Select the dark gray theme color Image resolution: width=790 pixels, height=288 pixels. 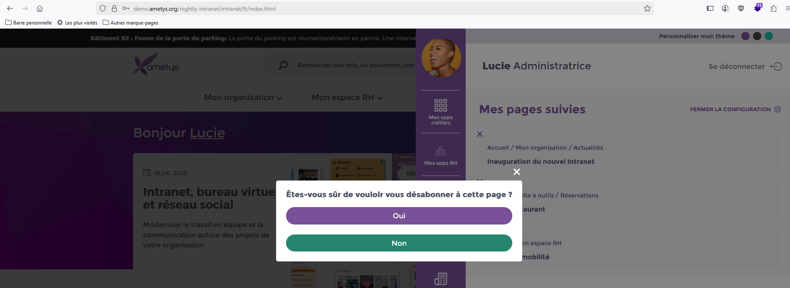pyautogui.click(x=757, y=36)
